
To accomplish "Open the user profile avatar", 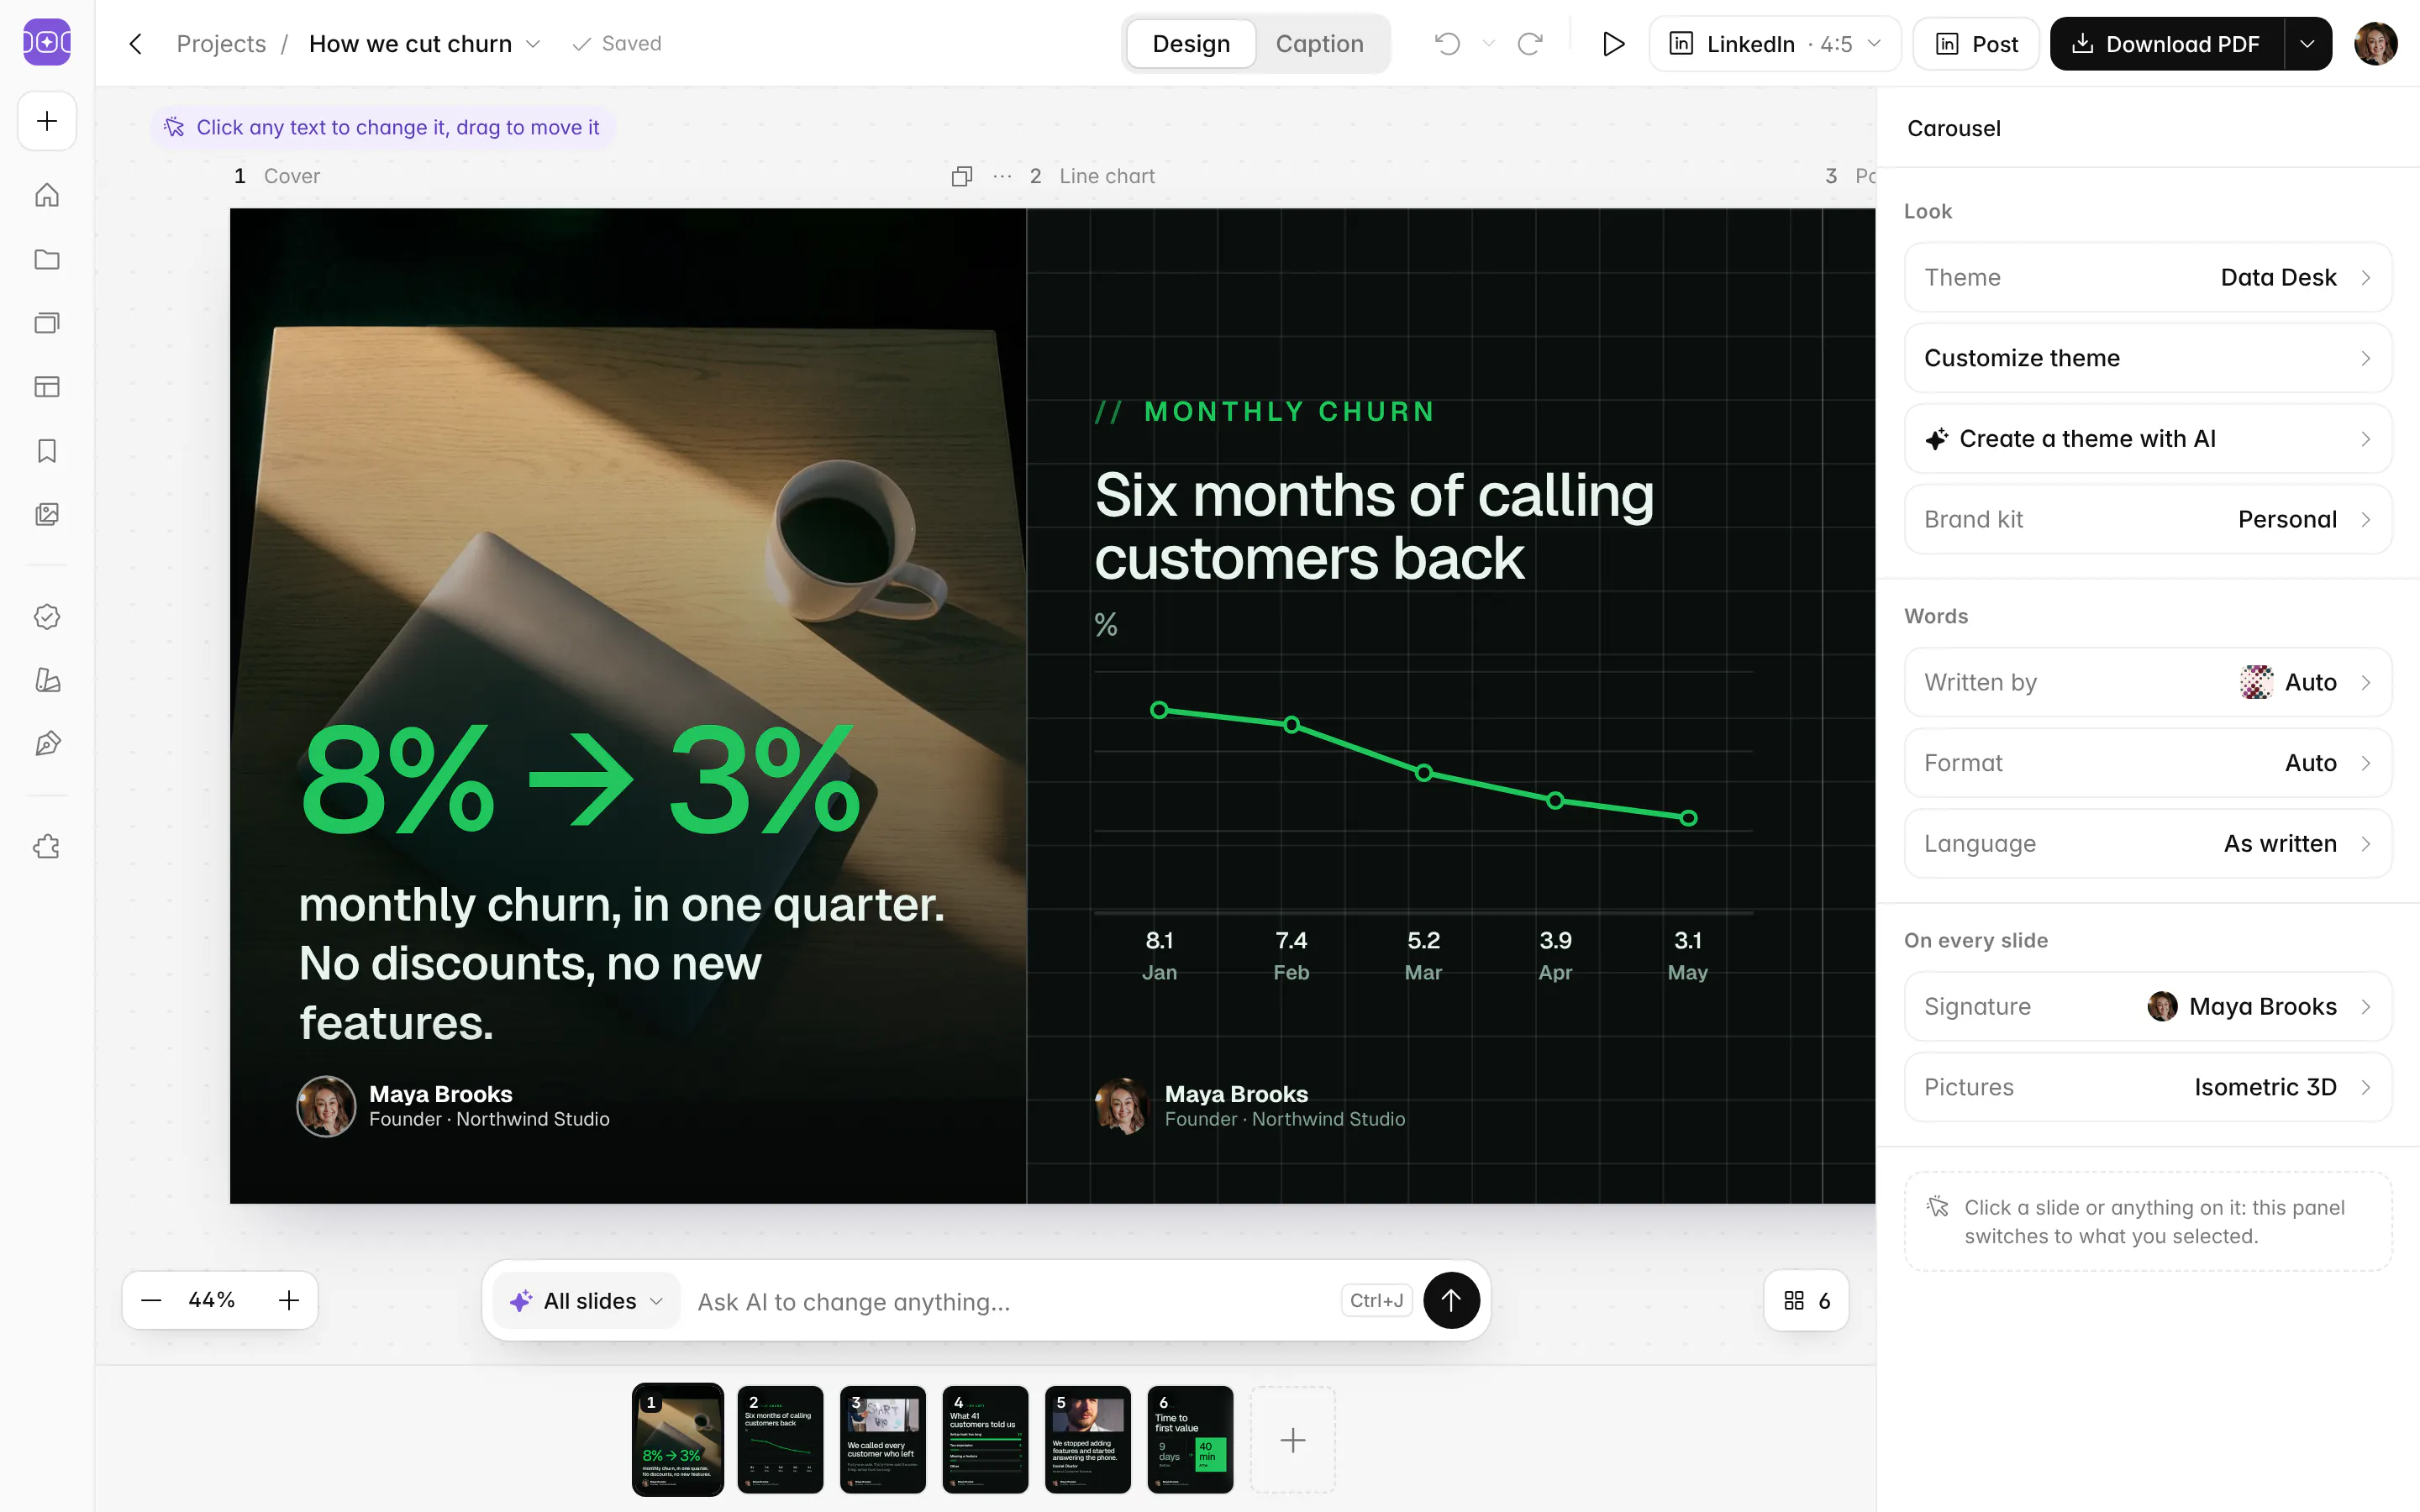I will [2376, 44].
